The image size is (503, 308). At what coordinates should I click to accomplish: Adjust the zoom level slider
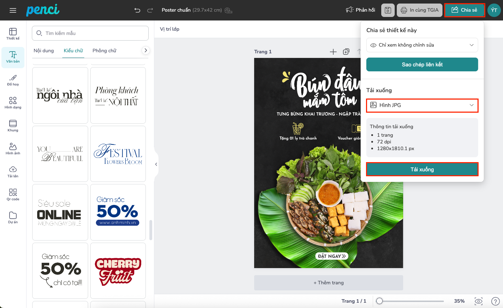tap(380, 301)
